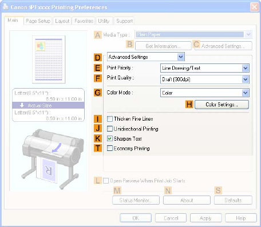Click the orange H label marker
261x227 pixels.
click(x=189, y=105)
